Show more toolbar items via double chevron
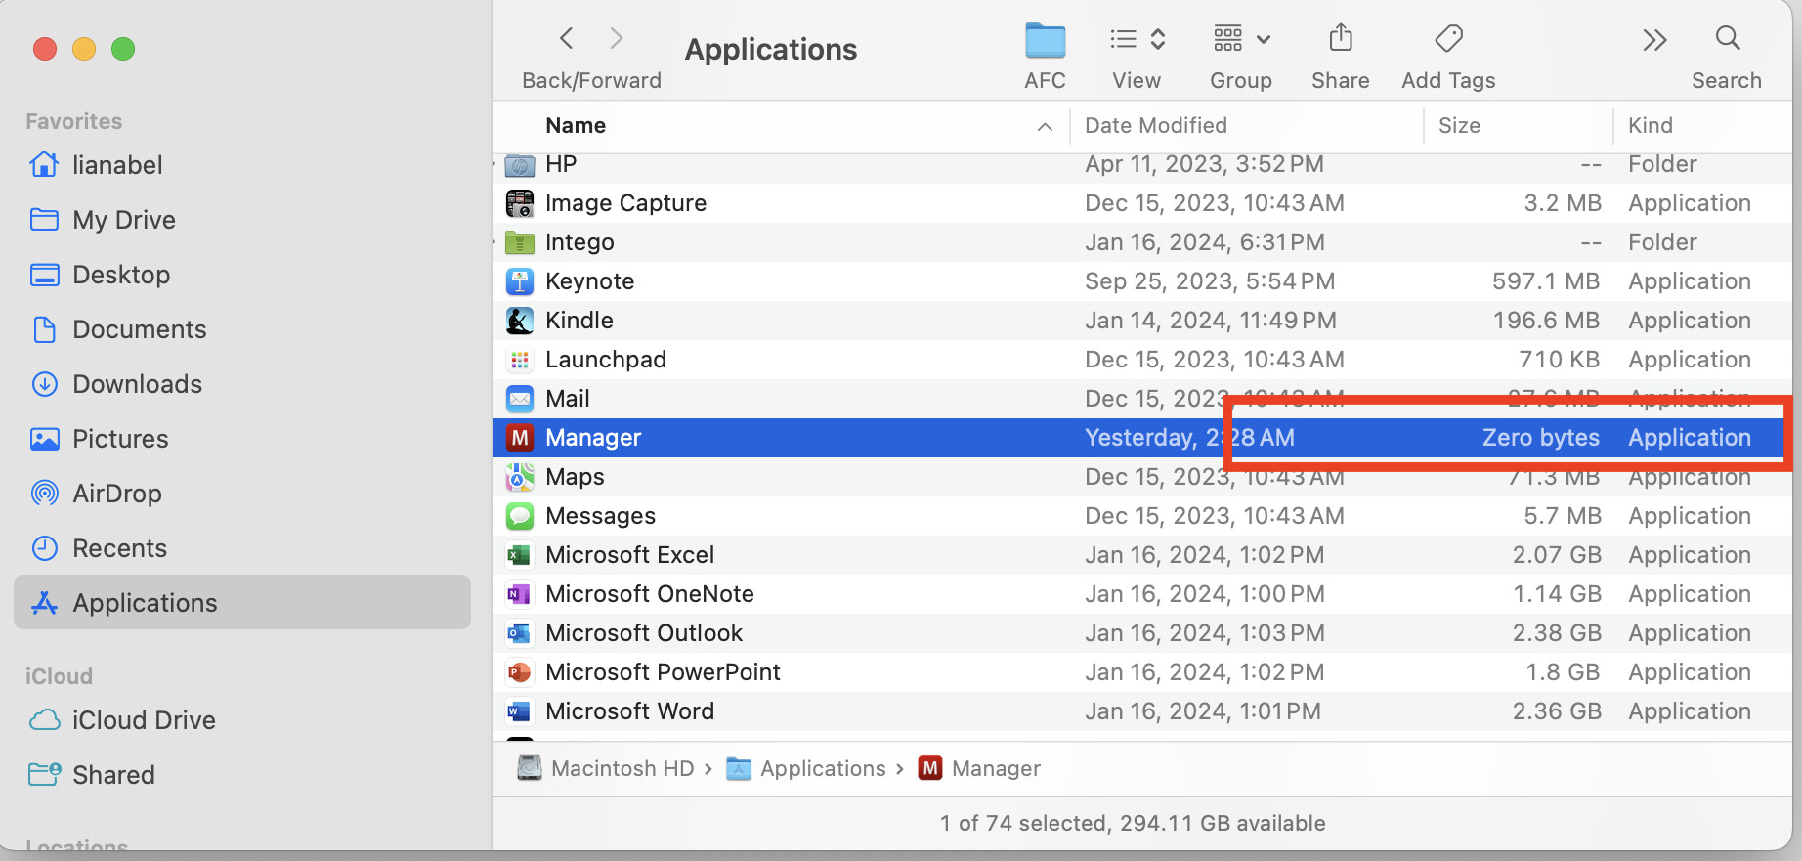This screenshot has width=1802, height=861. click(x=1654, y=40)
